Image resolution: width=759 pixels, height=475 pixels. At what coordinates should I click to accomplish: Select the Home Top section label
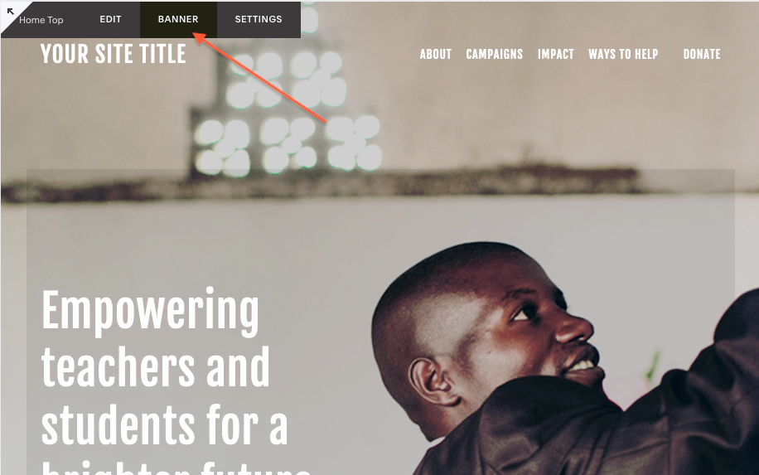(x=41, y=20)
